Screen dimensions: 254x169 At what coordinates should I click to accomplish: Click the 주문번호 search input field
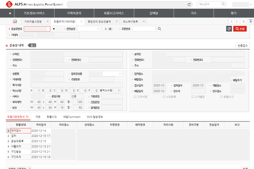144,29
